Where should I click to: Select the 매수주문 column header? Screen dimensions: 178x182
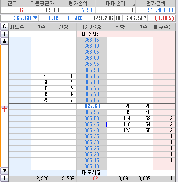(164, 27)
